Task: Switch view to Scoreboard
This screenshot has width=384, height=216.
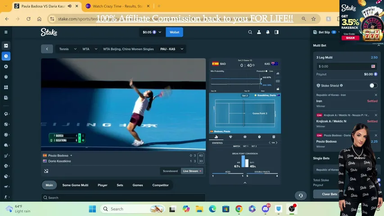Action: [170, 171]
